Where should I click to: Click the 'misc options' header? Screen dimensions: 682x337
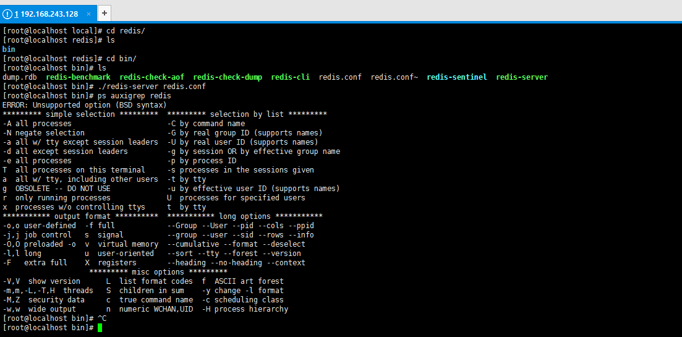(x=158, y=272)
